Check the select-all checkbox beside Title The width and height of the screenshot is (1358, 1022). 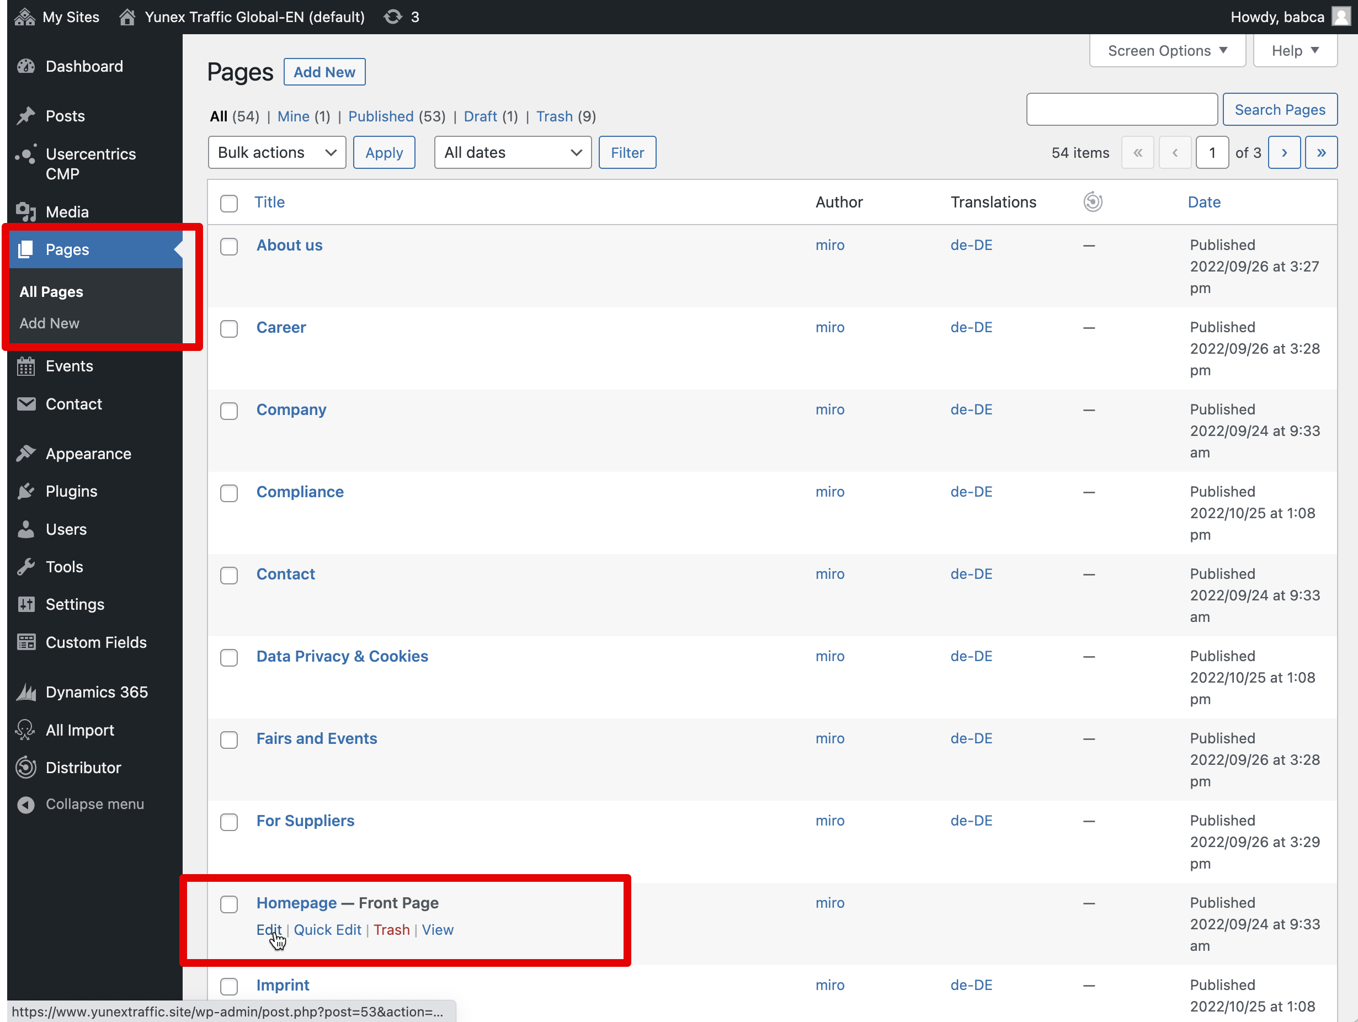229,203
